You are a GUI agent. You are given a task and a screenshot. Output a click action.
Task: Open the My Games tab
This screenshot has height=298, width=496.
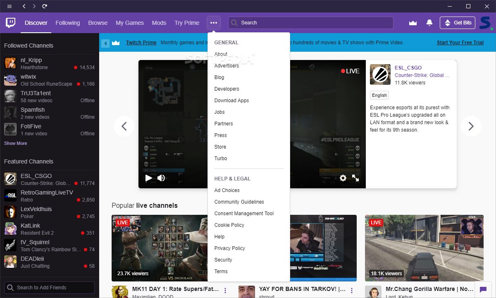pos(130,23)
